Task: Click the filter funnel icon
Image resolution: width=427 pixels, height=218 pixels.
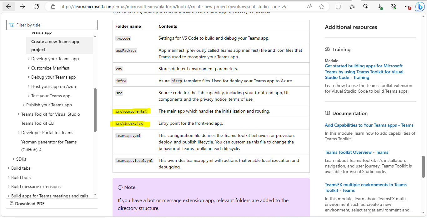Action: [12, 25]
